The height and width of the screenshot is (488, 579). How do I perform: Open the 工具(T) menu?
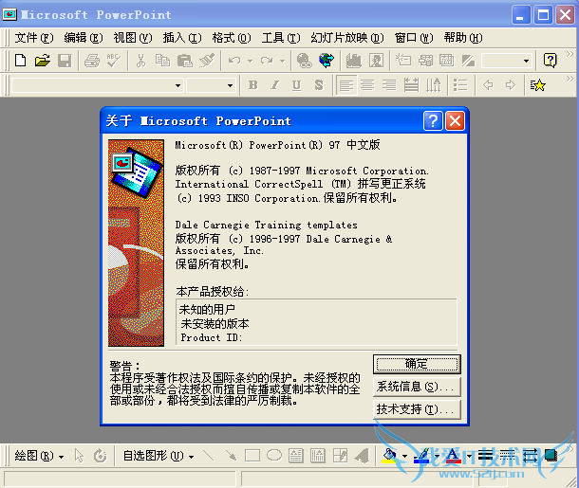point(281,38)
